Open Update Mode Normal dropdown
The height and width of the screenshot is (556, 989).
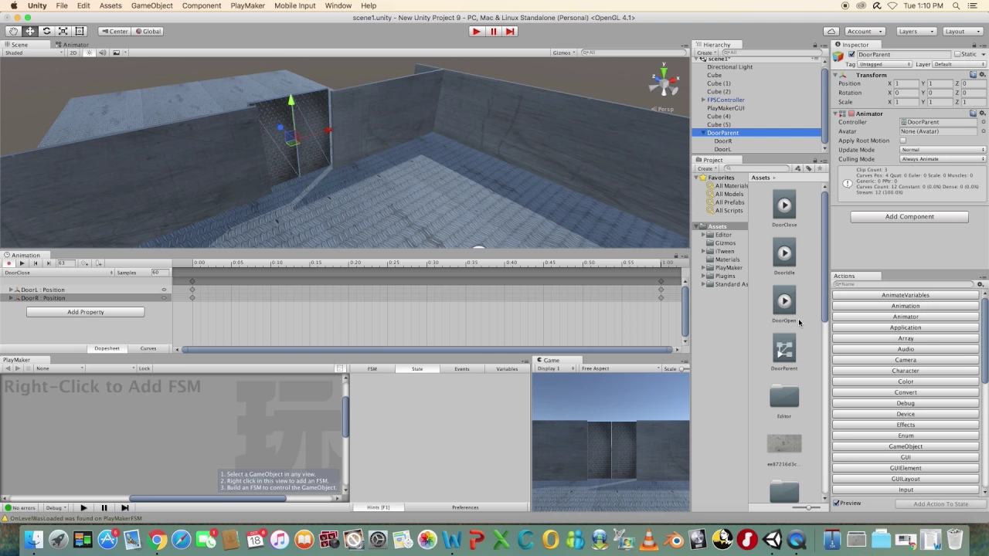coord(943,150)
